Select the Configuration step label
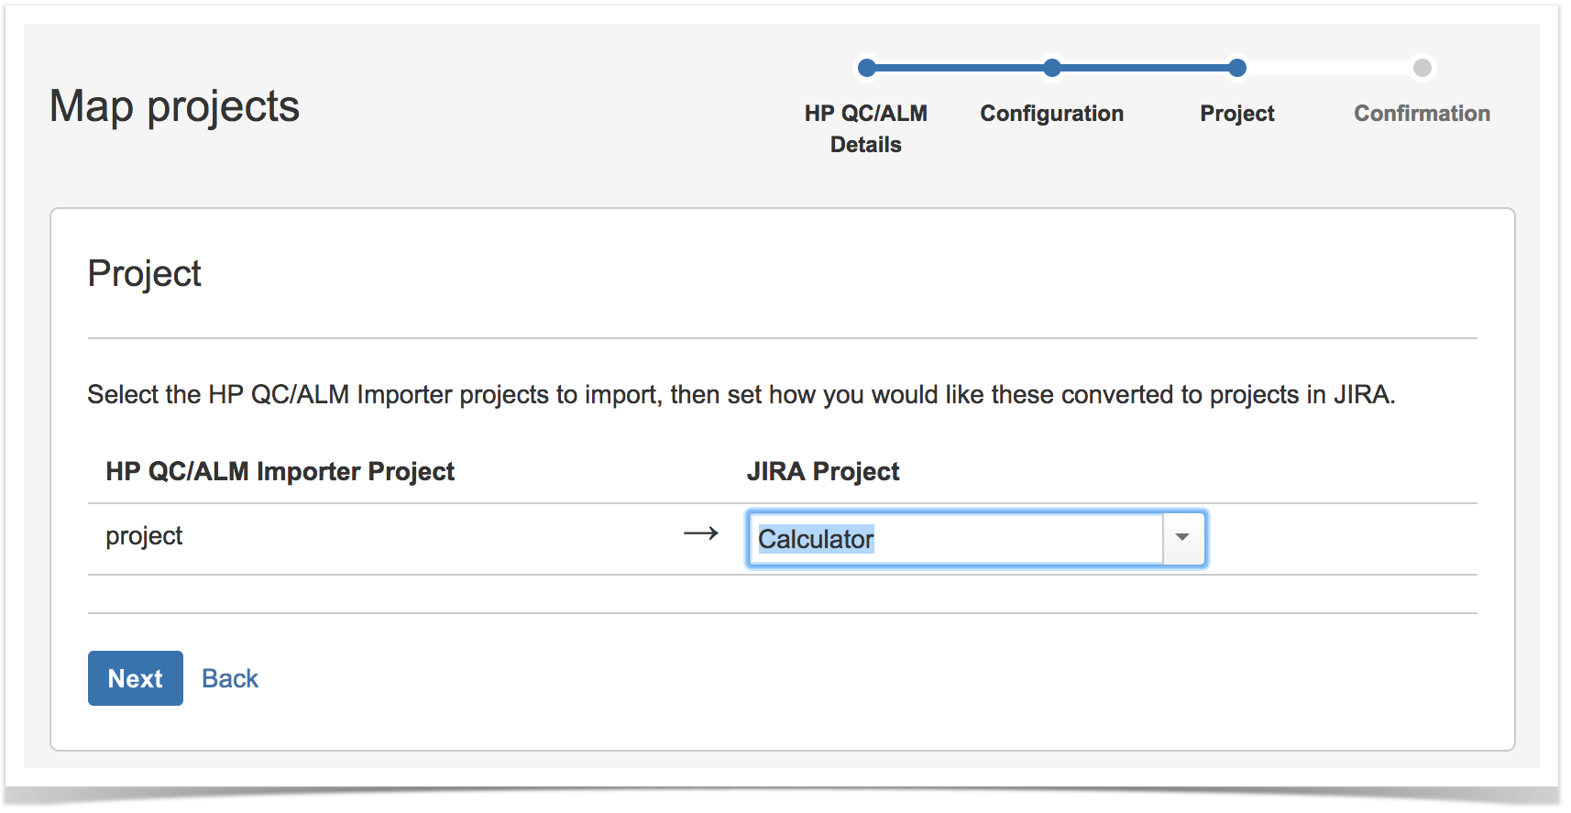 (1052, 114)
